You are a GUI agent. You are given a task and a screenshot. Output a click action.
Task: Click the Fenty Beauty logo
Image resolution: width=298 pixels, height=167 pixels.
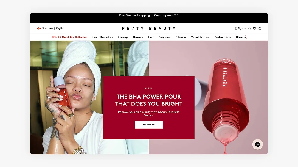[x=149, y=29]
